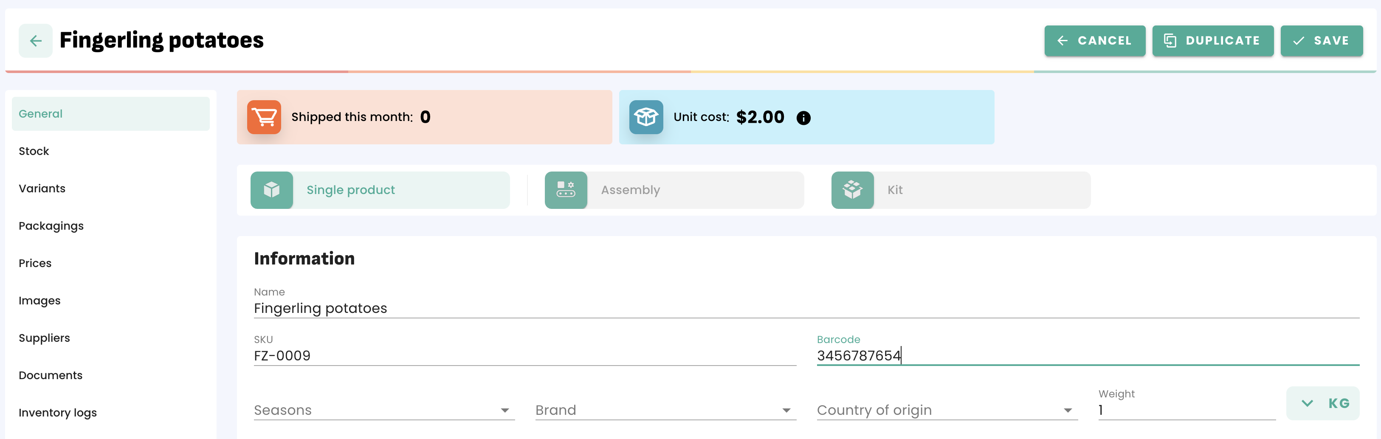Viewport: 1381px width, 439px height.
Task: Click the Single product cube icon
Action: tap(272, 190)
